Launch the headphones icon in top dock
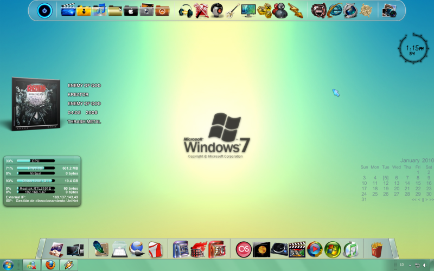434x271 pixels. tap(186, 11)
